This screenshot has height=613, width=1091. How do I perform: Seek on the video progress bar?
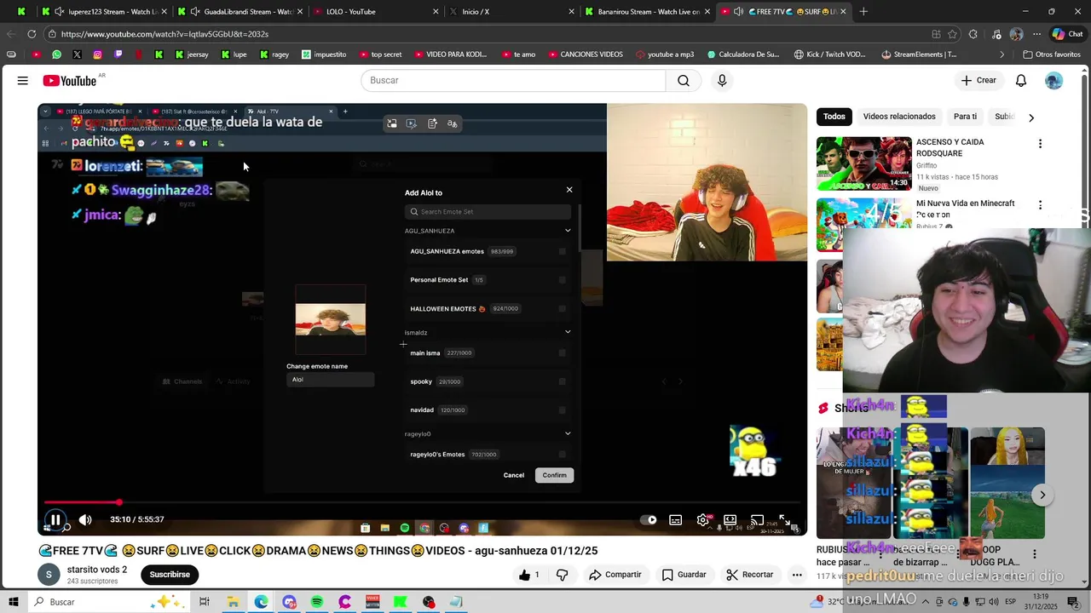tap(422, 502)
